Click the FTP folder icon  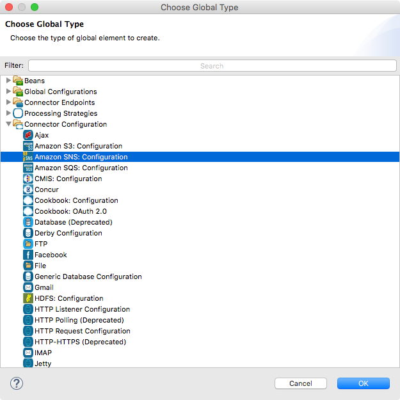click(x=28, y=244)
